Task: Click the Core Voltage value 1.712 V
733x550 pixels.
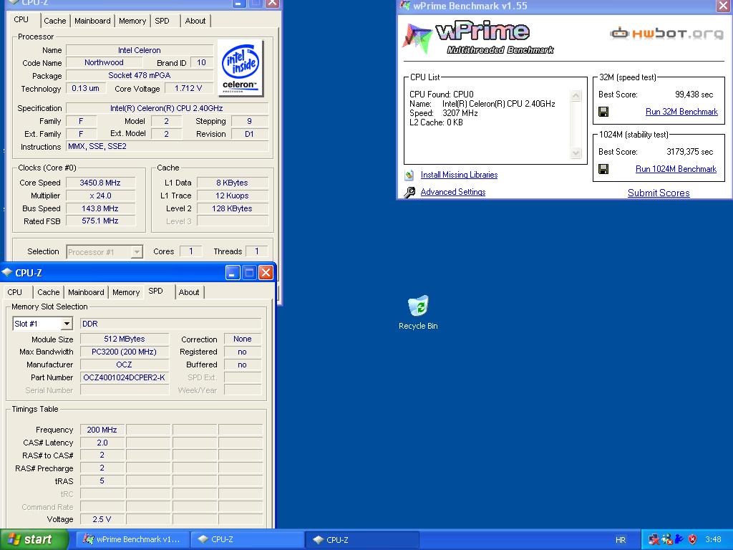Action: pos(188,88)
